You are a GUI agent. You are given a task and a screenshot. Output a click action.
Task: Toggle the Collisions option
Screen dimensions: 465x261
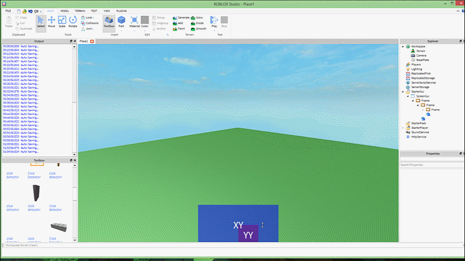[x=90, y=23]
